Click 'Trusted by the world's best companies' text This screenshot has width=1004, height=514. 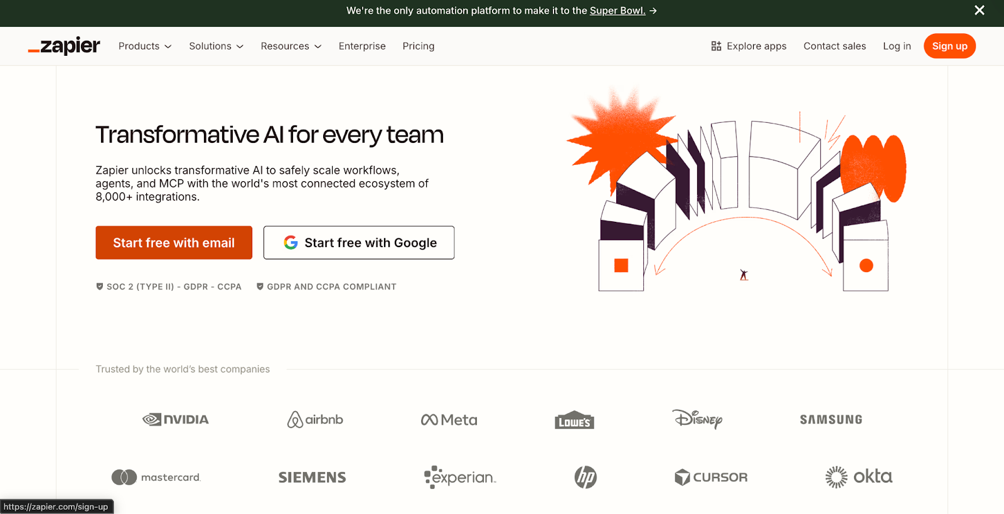pos(183,369)
